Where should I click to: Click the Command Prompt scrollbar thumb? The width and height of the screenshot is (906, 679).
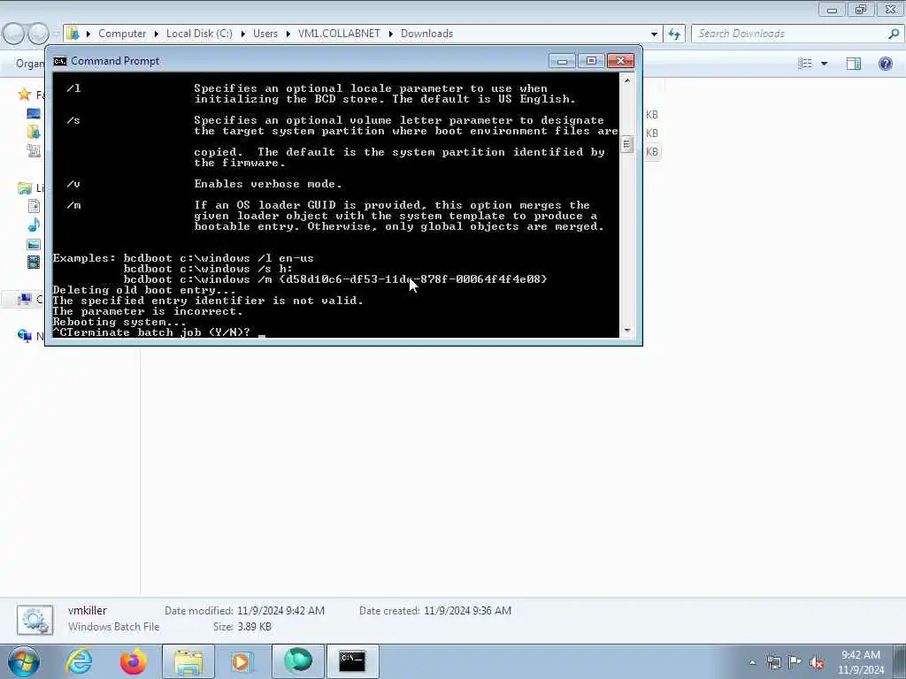pyautogui.click(x=626, y=144)
